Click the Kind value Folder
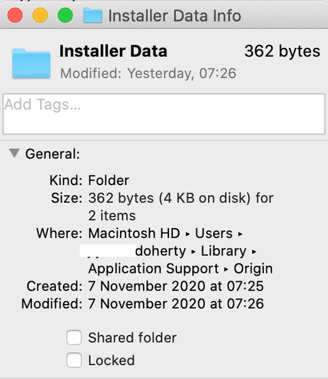 tap(108, 180)
